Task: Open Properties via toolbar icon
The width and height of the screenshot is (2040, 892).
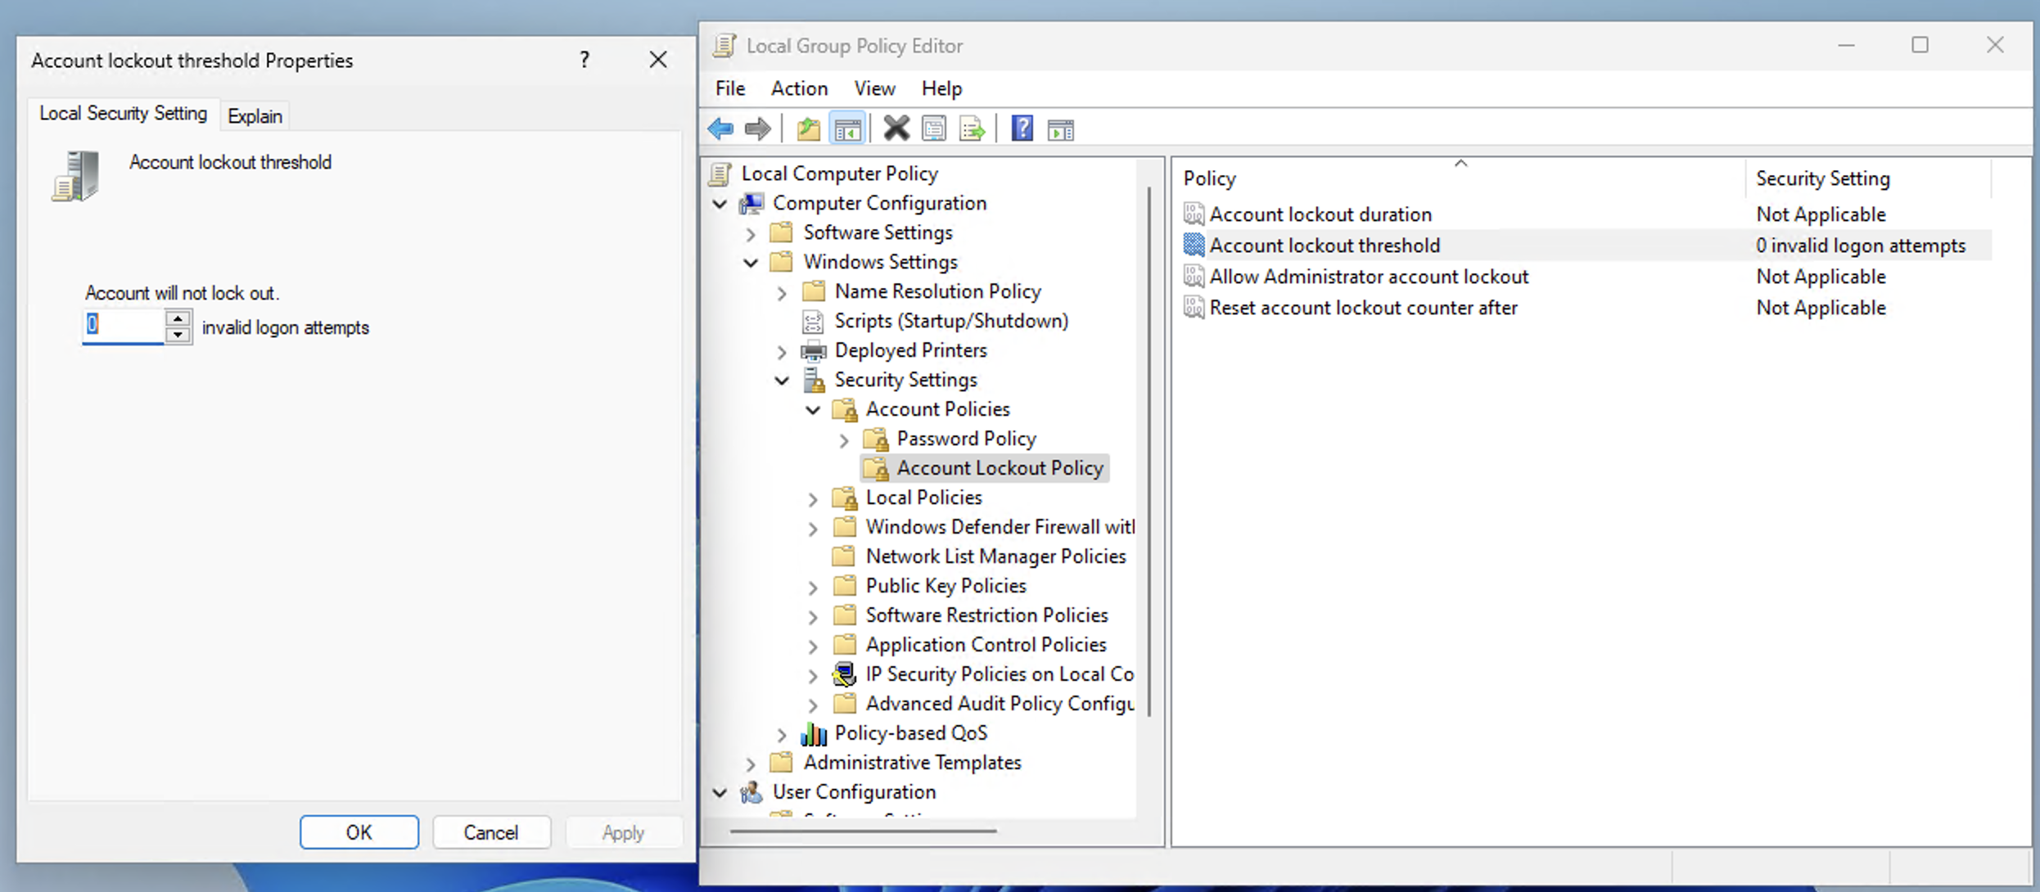Action: (x=934, y=128)
